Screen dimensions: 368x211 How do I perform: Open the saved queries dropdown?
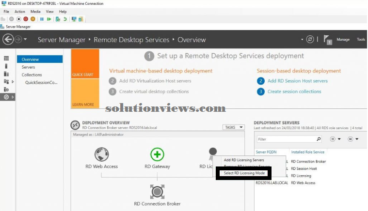[x=353, y=139]
